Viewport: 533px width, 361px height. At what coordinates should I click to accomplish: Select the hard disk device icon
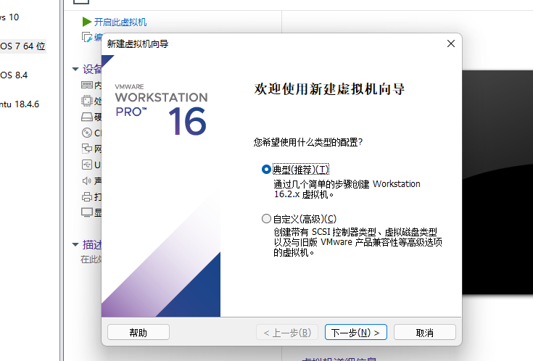tap(87, 117)
